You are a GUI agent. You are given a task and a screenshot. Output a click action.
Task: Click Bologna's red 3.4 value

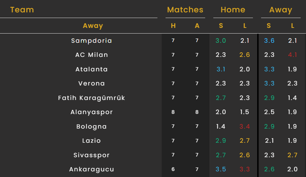tap(244, 126)
